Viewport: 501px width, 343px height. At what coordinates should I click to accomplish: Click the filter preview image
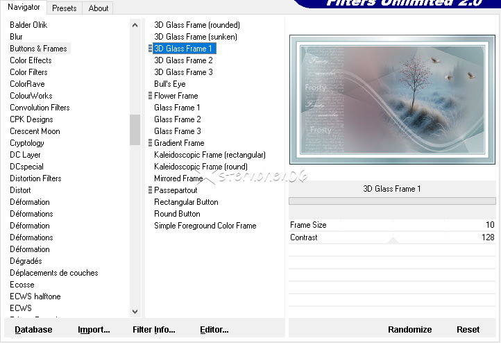392,98
